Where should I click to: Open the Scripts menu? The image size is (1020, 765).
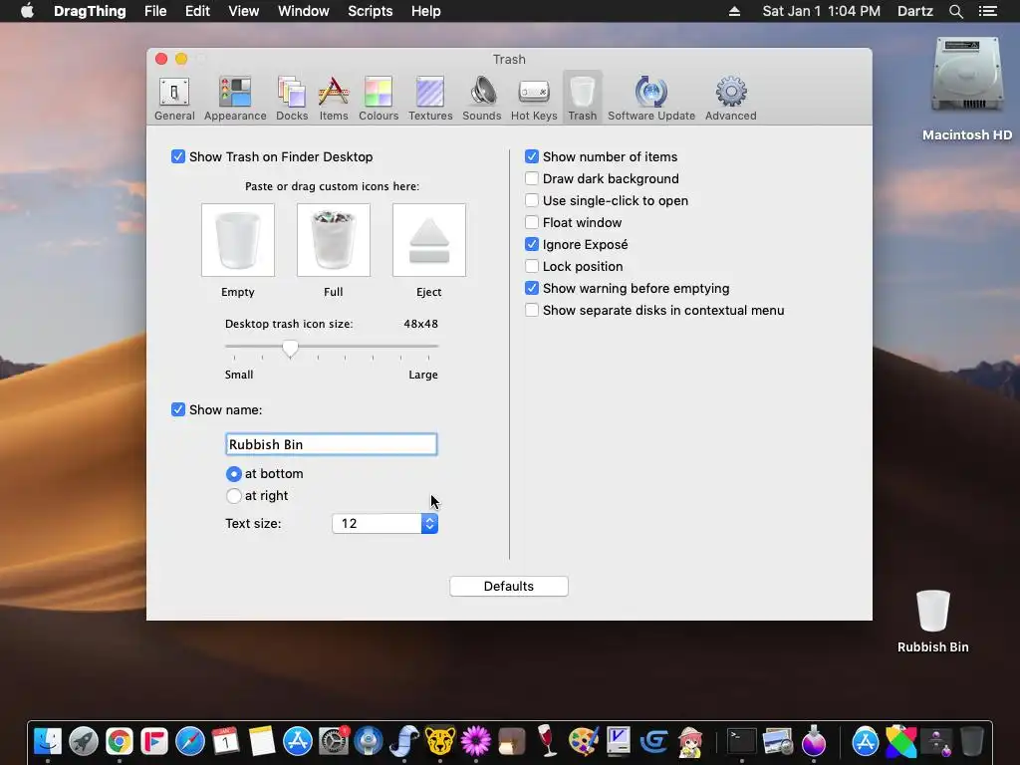[x=371, y=11]
